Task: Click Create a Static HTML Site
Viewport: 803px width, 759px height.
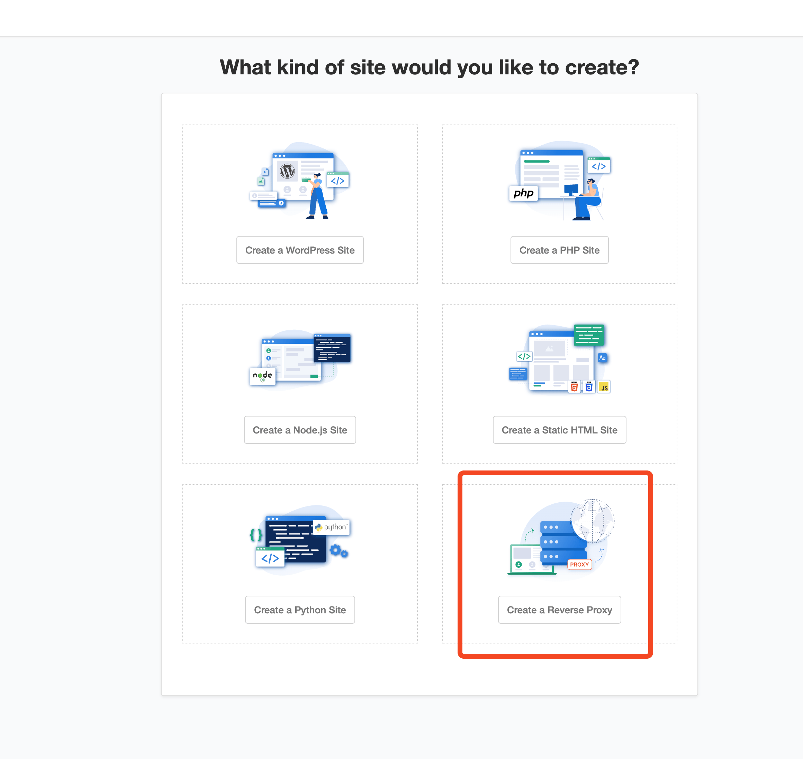Action: click(559, 430)
